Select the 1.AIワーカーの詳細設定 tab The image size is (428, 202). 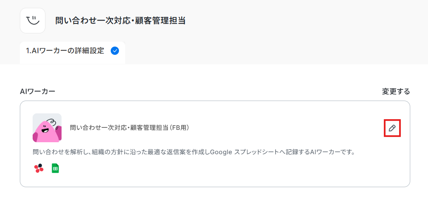72,52
